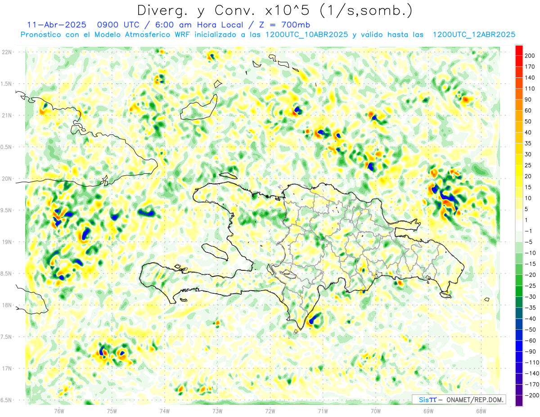Select the init time '1200UTC_10ABR2025'

[x=307, y=35]
